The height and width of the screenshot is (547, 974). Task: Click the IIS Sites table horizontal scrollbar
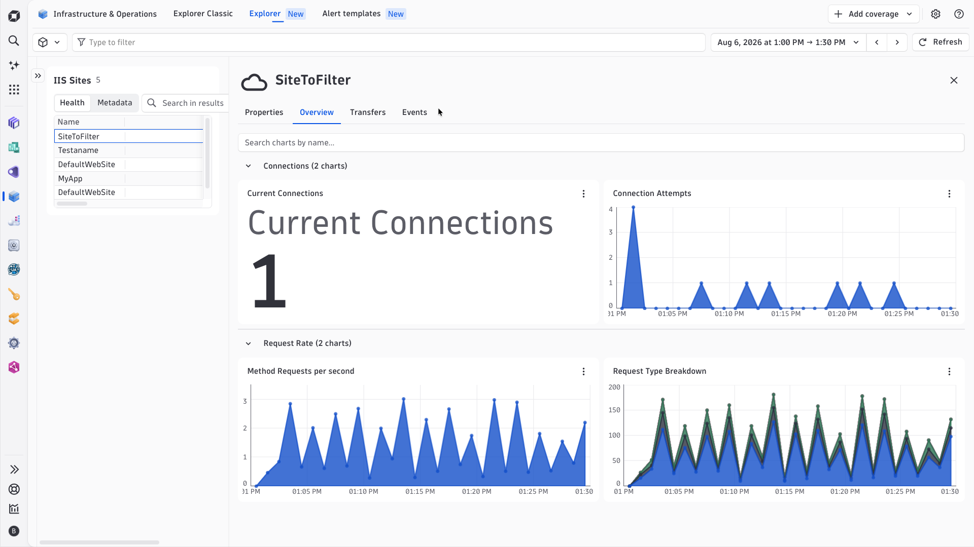pyautogui.click(x=72, y=204)
